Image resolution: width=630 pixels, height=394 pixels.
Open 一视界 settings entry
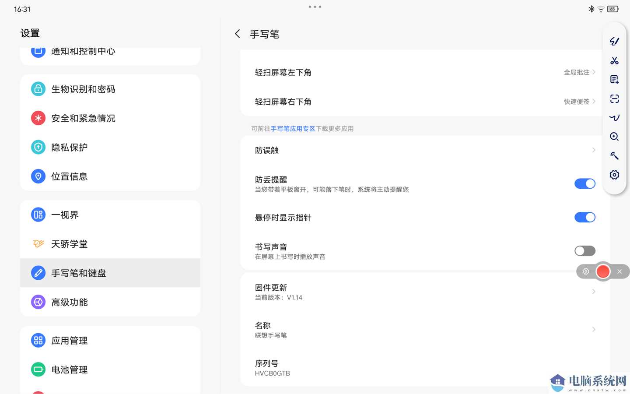click(x=110, y=215)
